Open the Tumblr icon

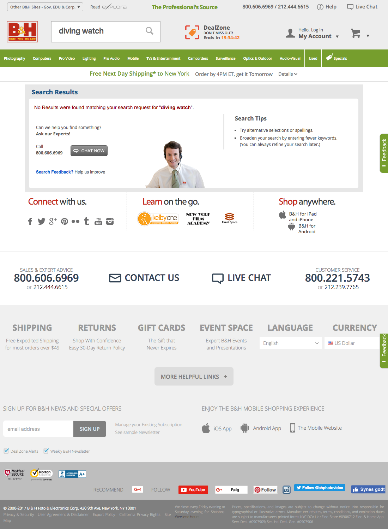coord(86,222)
